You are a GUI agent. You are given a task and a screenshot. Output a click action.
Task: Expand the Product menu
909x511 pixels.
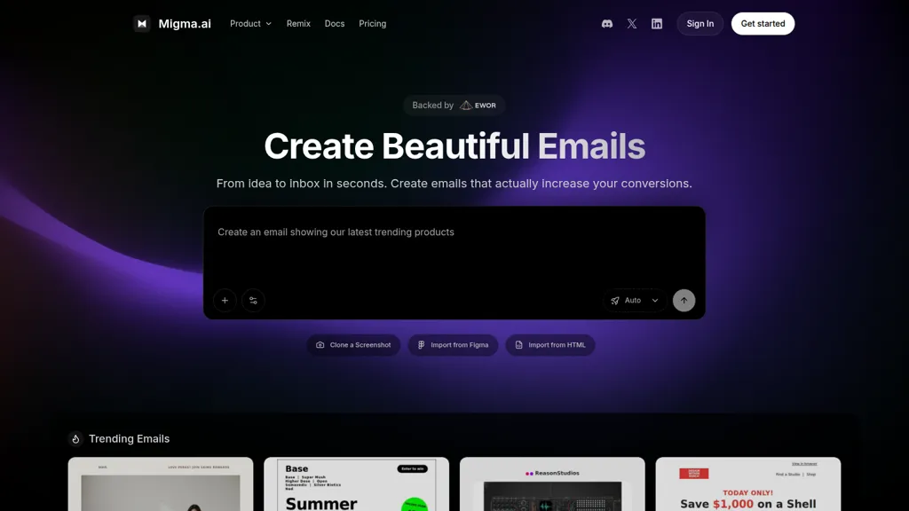click(x=249, y=24)
